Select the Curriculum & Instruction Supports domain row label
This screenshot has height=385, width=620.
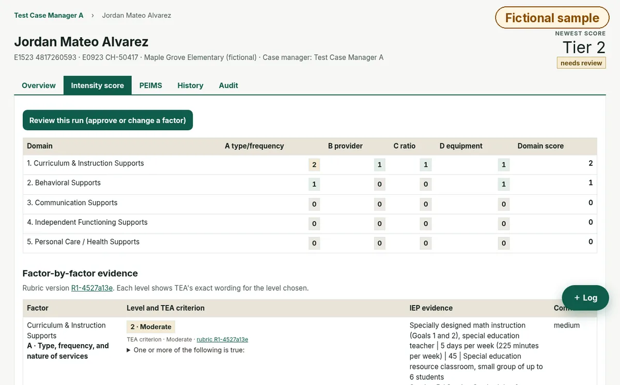click(x=85, y=163)
